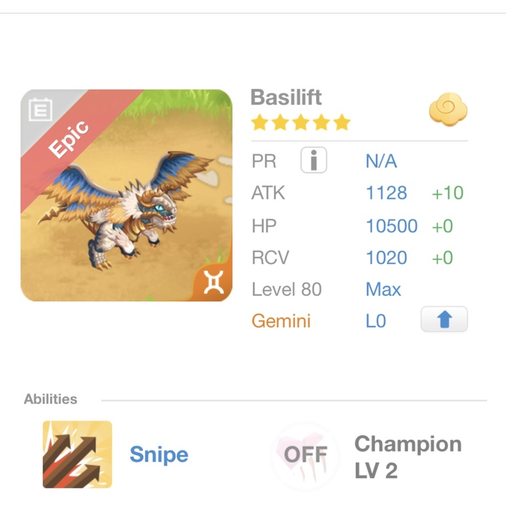Tap the N/A PR value
506x532 pixels.
coord(381,161)
